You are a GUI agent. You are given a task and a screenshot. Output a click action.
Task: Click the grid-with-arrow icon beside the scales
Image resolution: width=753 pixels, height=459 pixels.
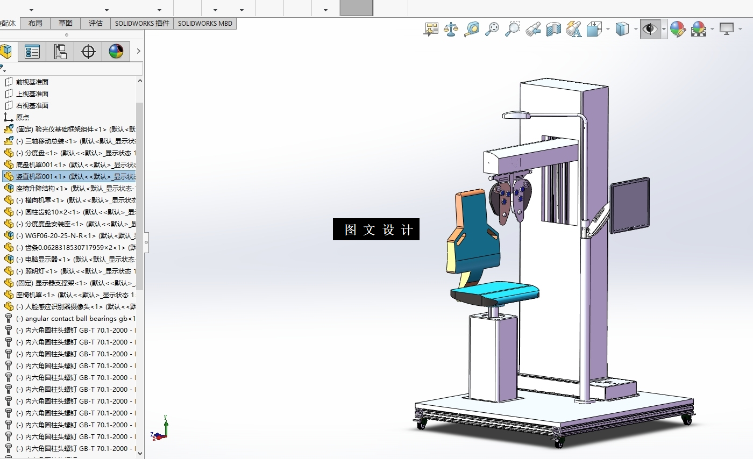431,29
